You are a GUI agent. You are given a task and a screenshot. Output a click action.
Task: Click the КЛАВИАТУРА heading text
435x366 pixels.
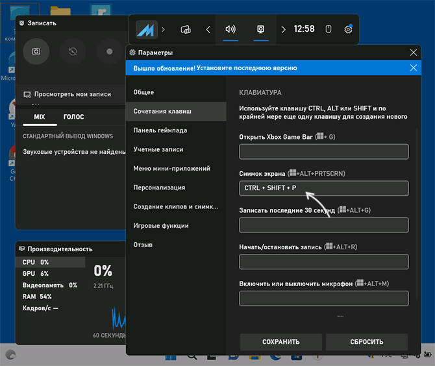coord(260,93)
